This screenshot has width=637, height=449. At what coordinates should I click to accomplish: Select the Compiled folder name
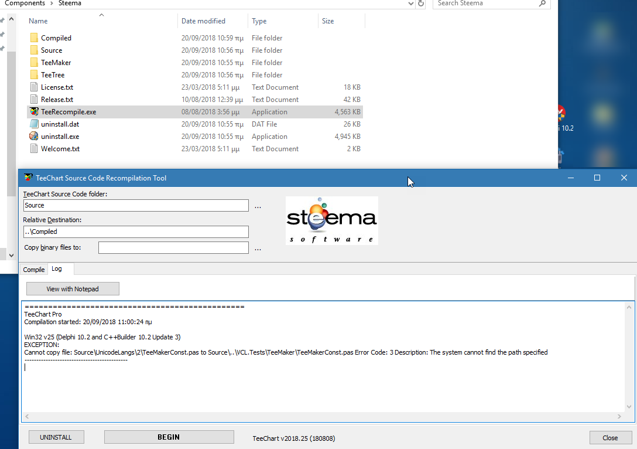click(x=56, y=38)
